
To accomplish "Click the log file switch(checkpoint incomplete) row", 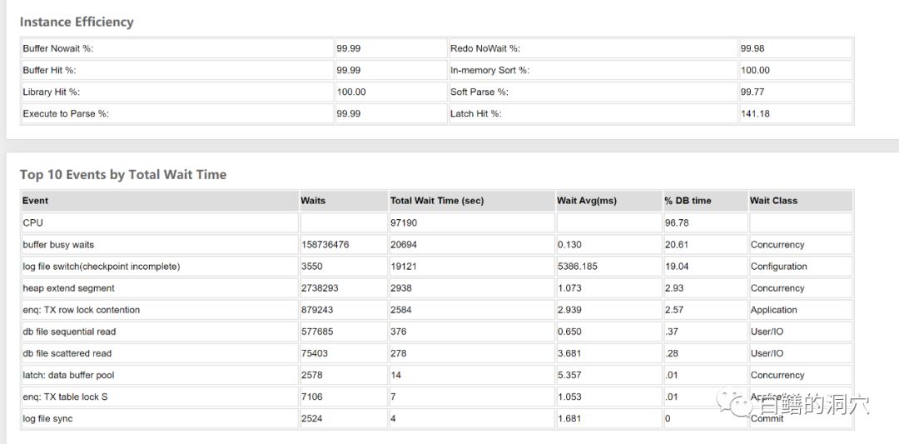I will coord(102,267).
